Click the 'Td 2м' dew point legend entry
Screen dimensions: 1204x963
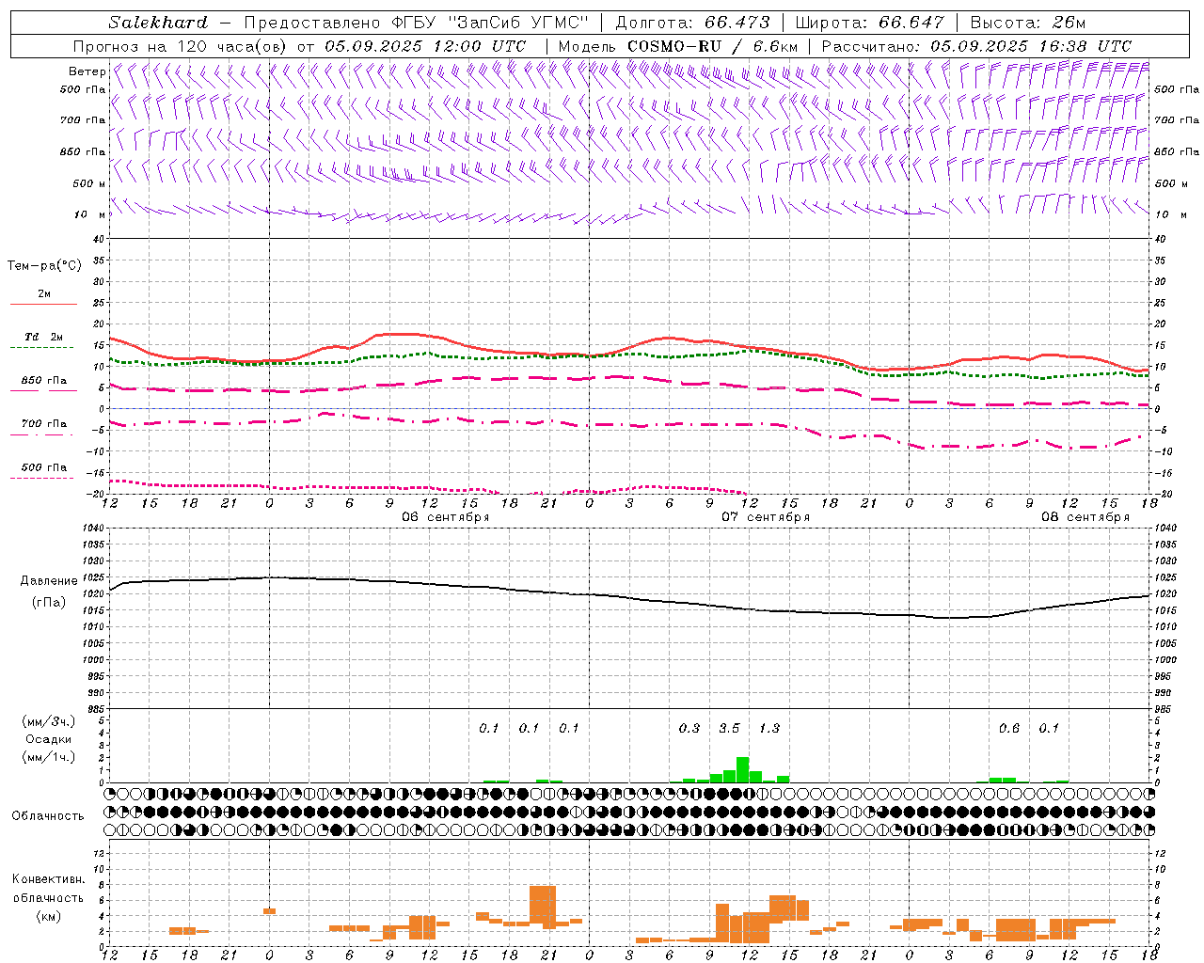coord(43,337)
